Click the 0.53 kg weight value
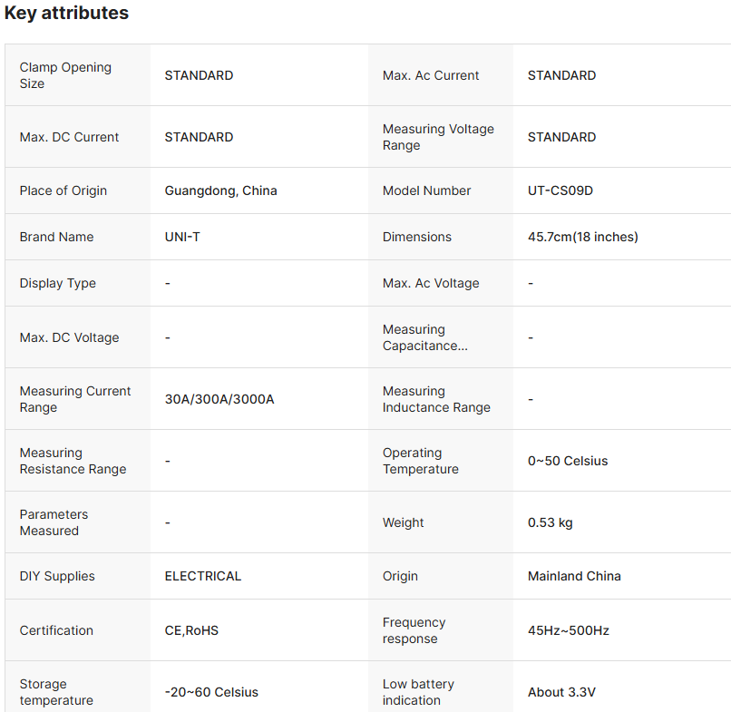The height and width of the screenshot is (712, 731). [550, 522]
